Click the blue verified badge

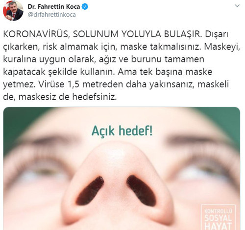[85, 7]
